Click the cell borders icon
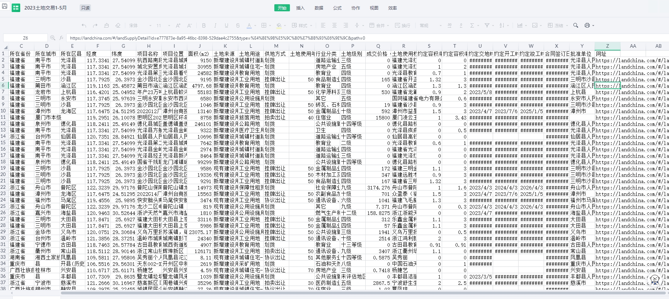 pyautogui.click(x=264, y=25)
